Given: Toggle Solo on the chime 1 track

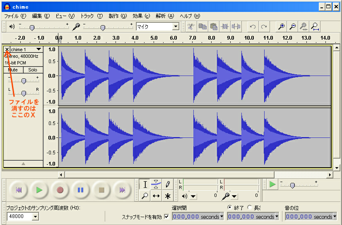Looking at the screenshot, I should click(33, 70).
